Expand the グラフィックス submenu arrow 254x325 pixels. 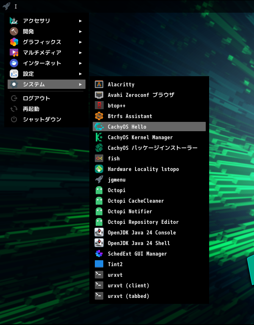(80, 42)
